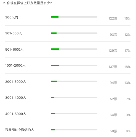Viewport: 136px width, 137px height.
Task: Pick the 2001-3000人 option
Action: click(x=16, y=82)
